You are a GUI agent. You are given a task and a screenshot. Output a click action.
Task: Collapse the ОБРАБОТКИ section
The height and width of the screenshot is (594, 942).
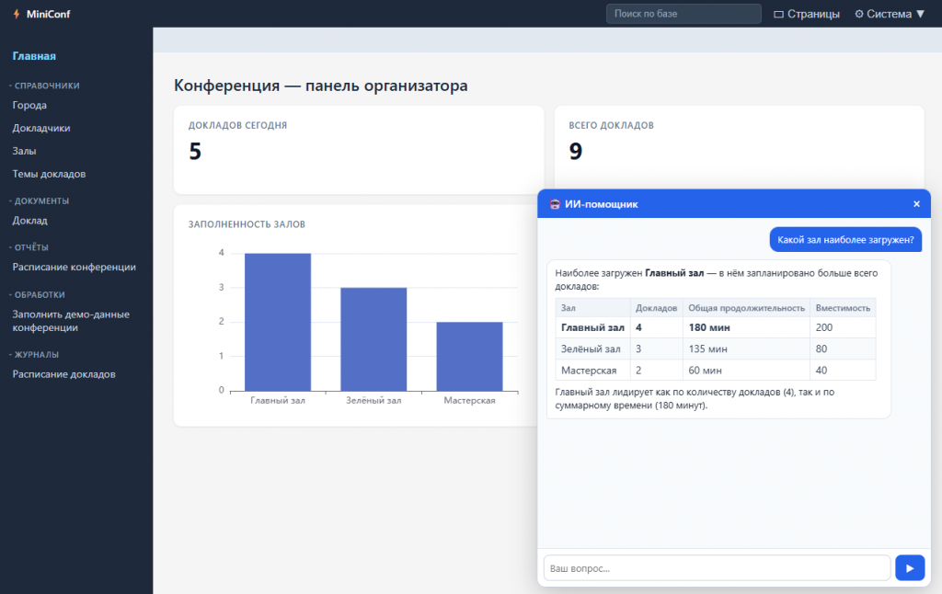coord(37,294)
